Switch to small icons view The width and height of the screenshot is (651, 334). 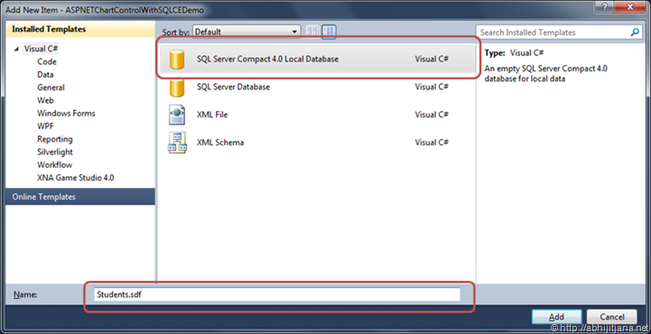[312, 32]
